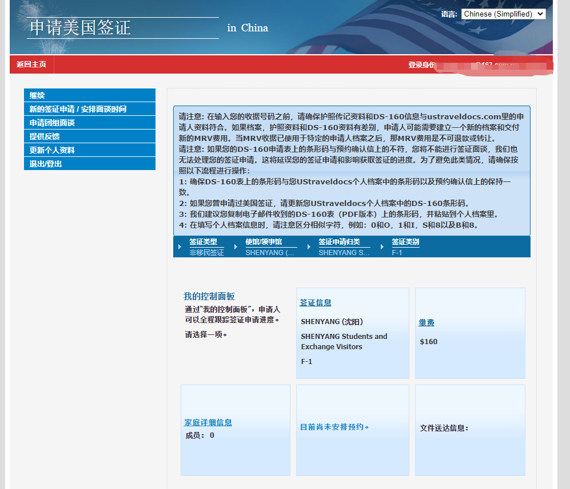Click the 请选择一项 text
Image resolution: width=570 pixels, height=489 pixels.
[x=206, y=334]
